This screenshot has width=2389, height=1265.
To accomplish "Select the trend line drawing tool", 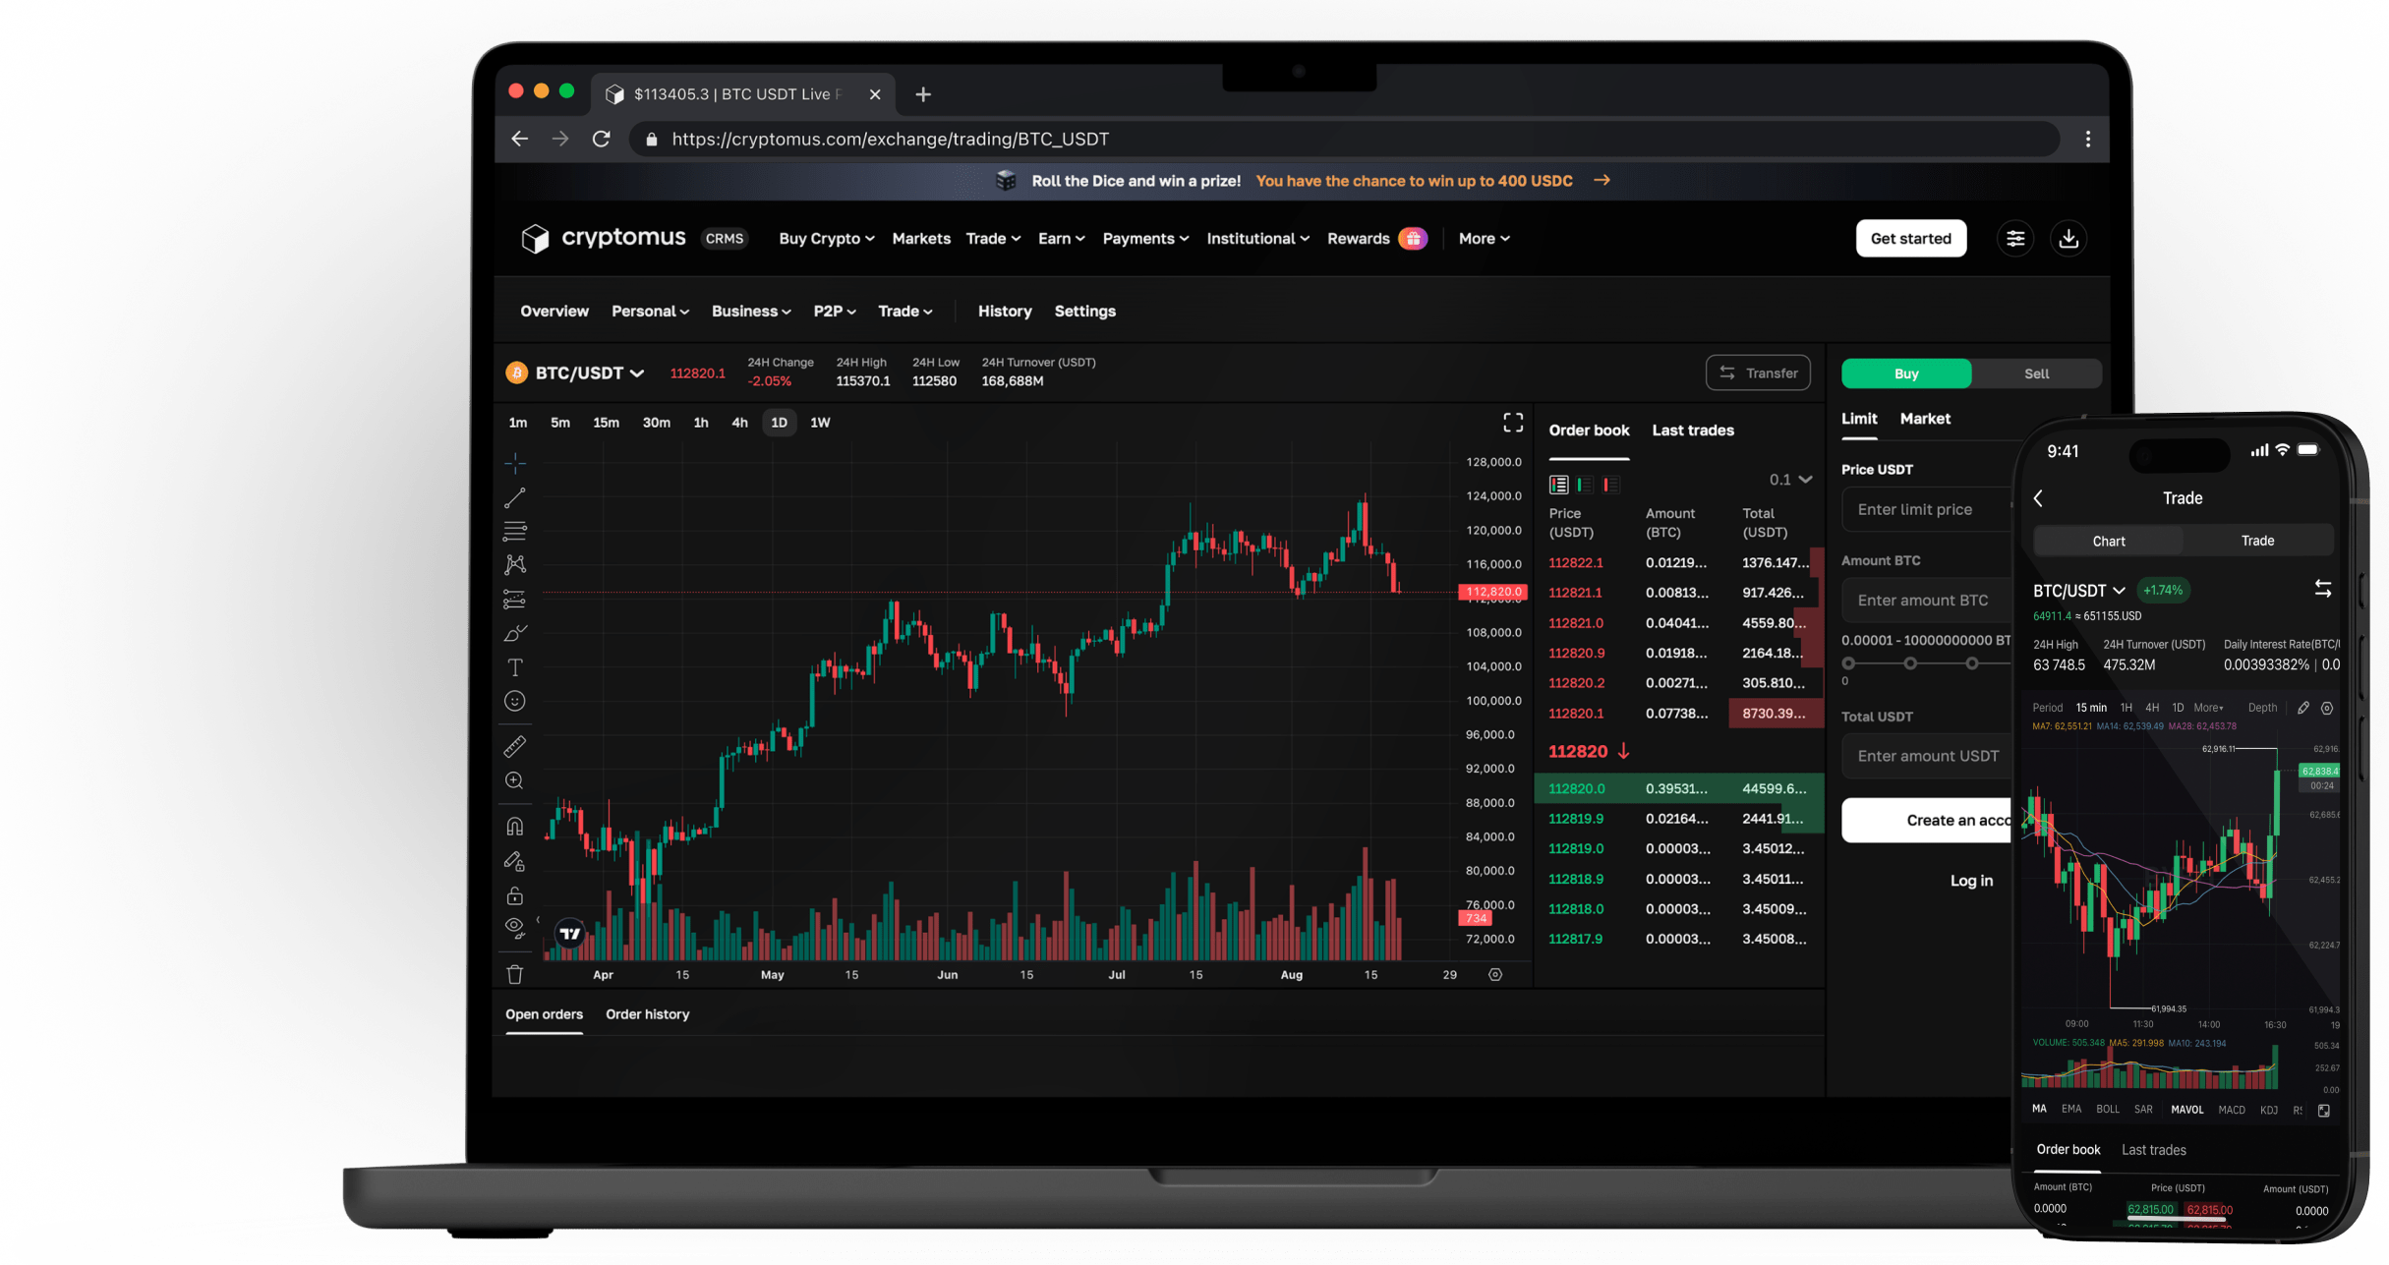I will click(514, 496).
